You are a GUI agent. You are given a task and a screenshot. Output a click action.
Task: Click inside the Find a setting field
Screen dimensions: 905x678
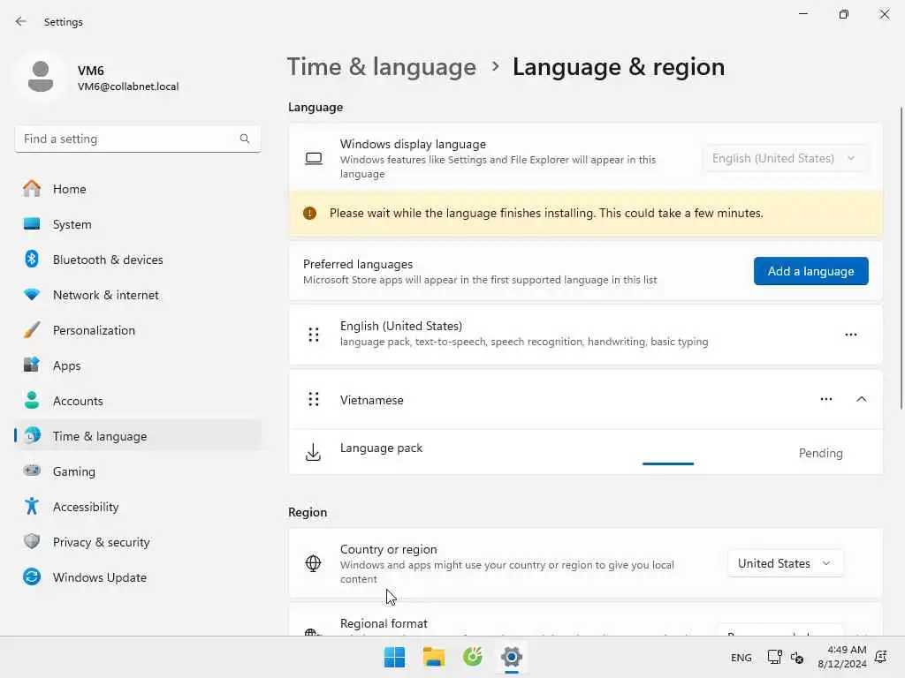(138, 139)
